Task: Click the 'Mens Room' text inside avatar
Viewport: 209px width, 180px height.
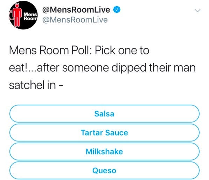Action: point(30,16)
